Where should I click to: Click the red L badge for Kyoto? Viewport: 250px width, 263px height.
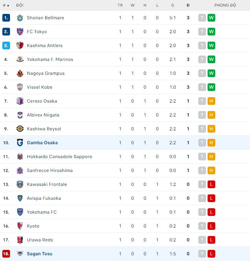point(211,226)
